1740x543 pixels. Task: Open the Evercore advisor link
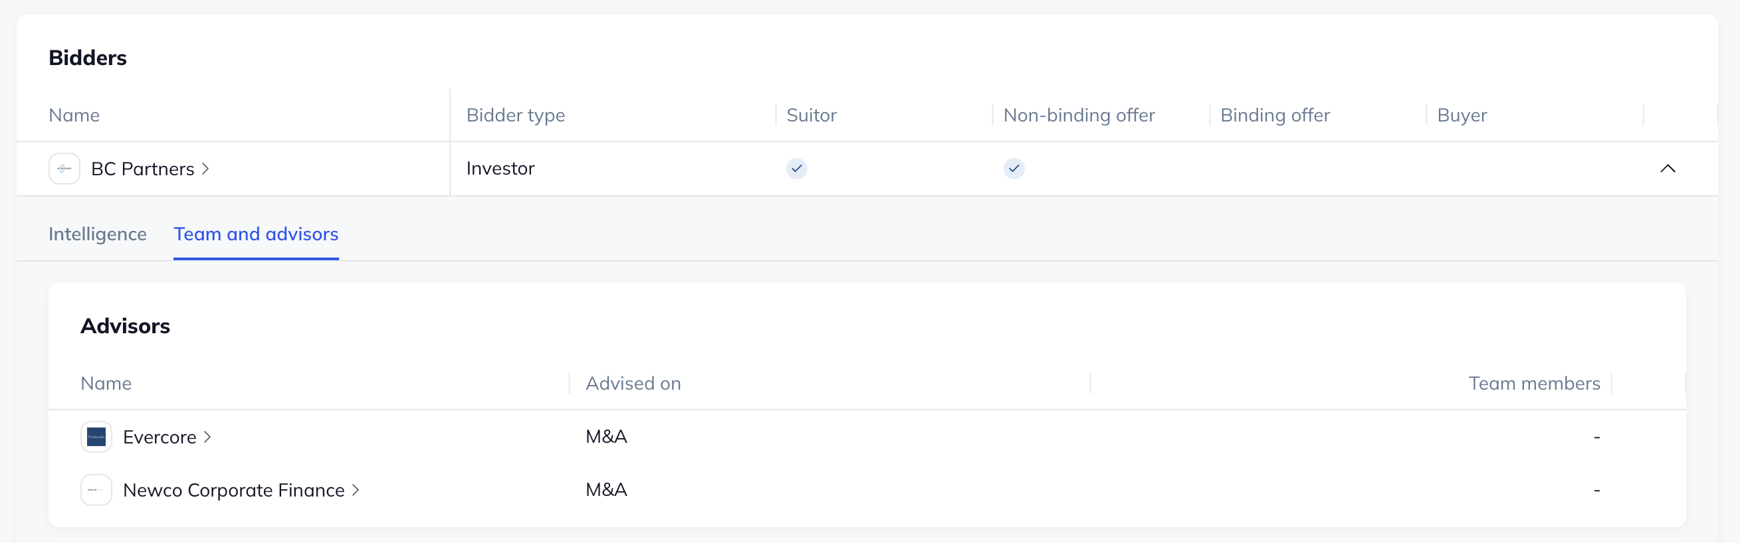160,437
